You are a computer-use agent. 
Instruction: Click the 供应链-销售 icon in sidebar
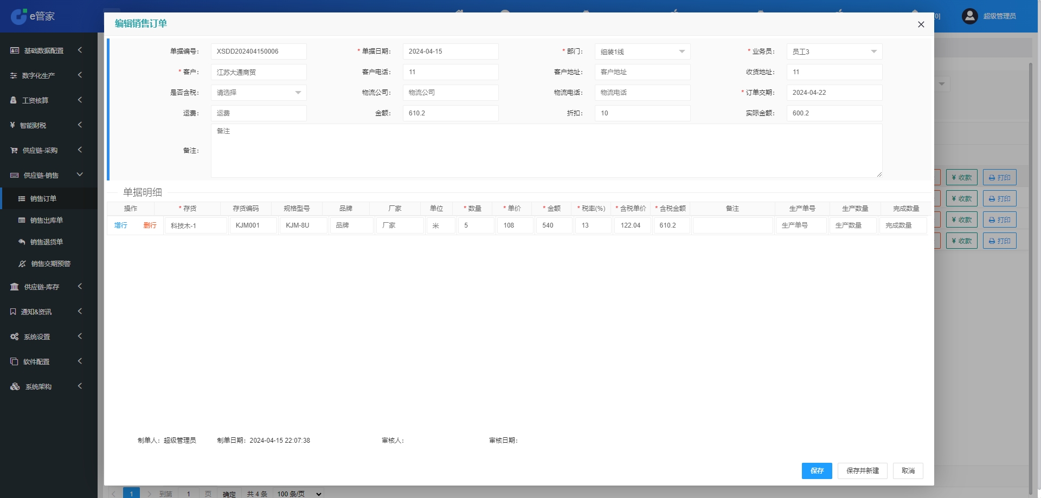pyautogui.click(x=15, y=175)
